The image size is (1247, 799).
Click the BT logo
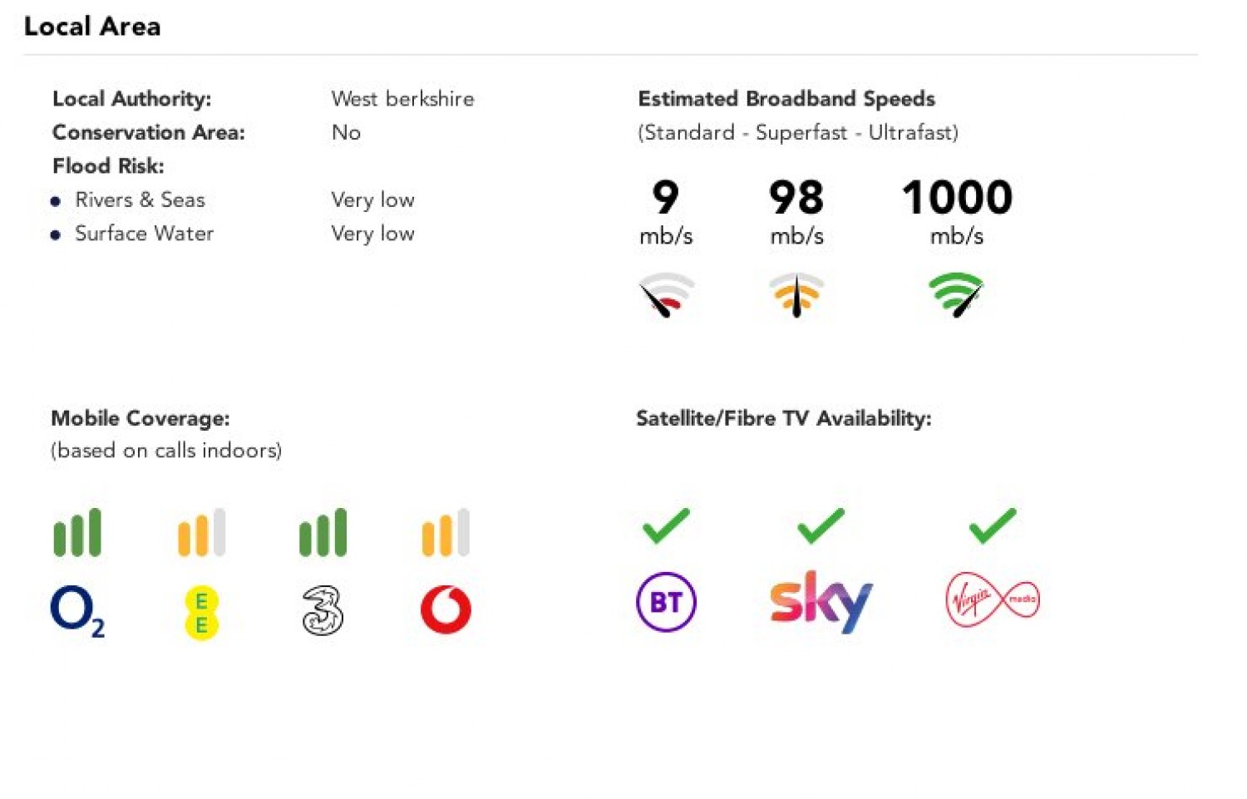point(666,602)
